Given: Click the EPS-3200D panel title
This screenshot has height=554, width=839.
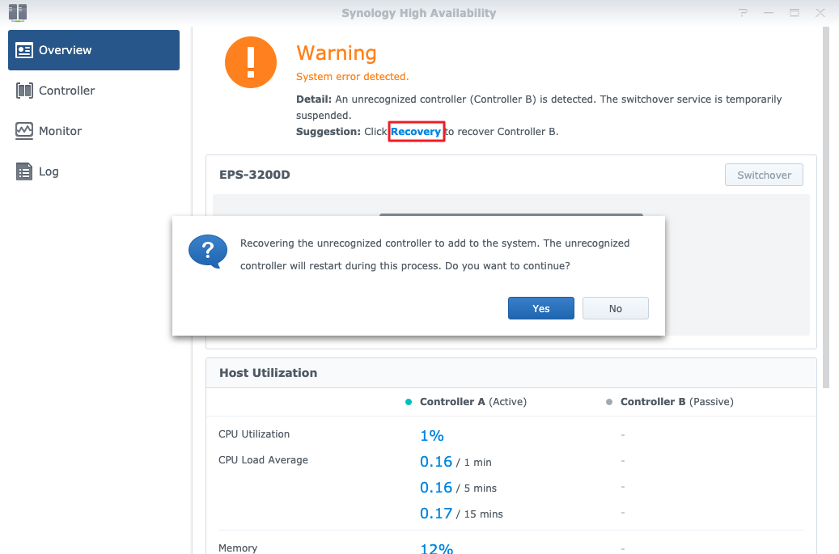Looking at the screenshot, I should click(255, 175).
